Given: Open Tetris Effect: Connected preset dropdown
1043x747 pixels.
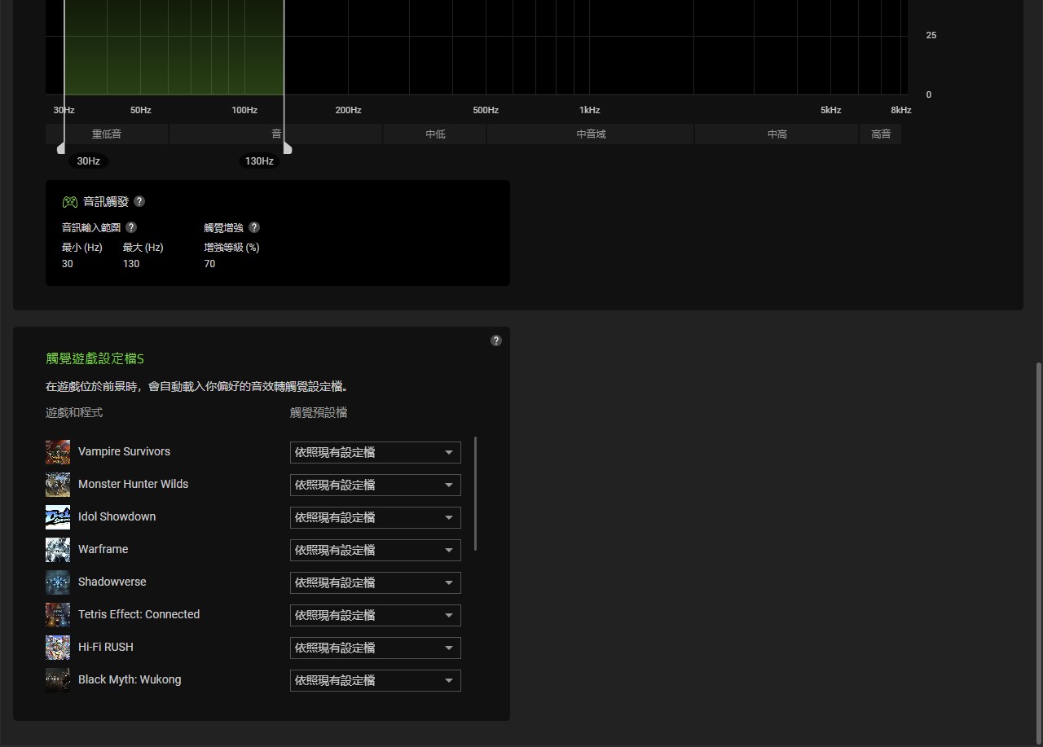Looking at the screenshot, I should [375, 615].
